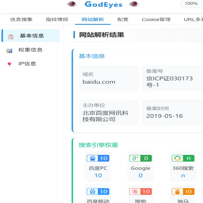Click the 360搜索 weight badge icon

click(x=183, y=158)
